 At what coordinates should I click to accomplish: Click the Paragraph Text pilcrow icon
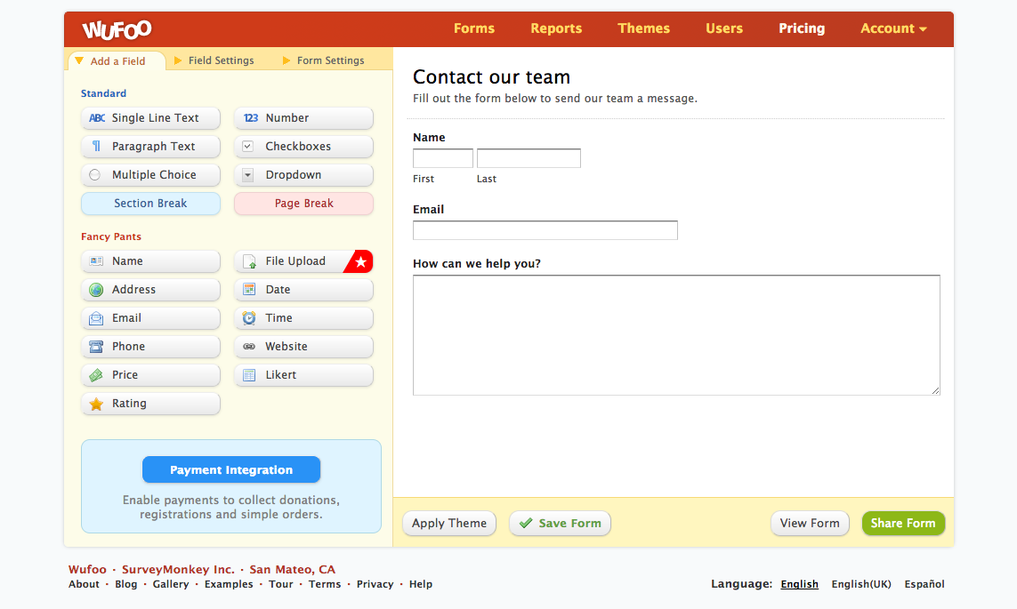(96, 147)
